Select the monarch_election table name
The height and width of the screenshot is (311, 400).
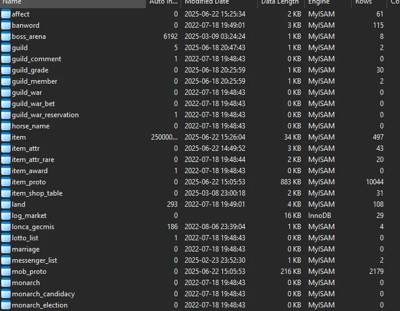pos(39,305)
